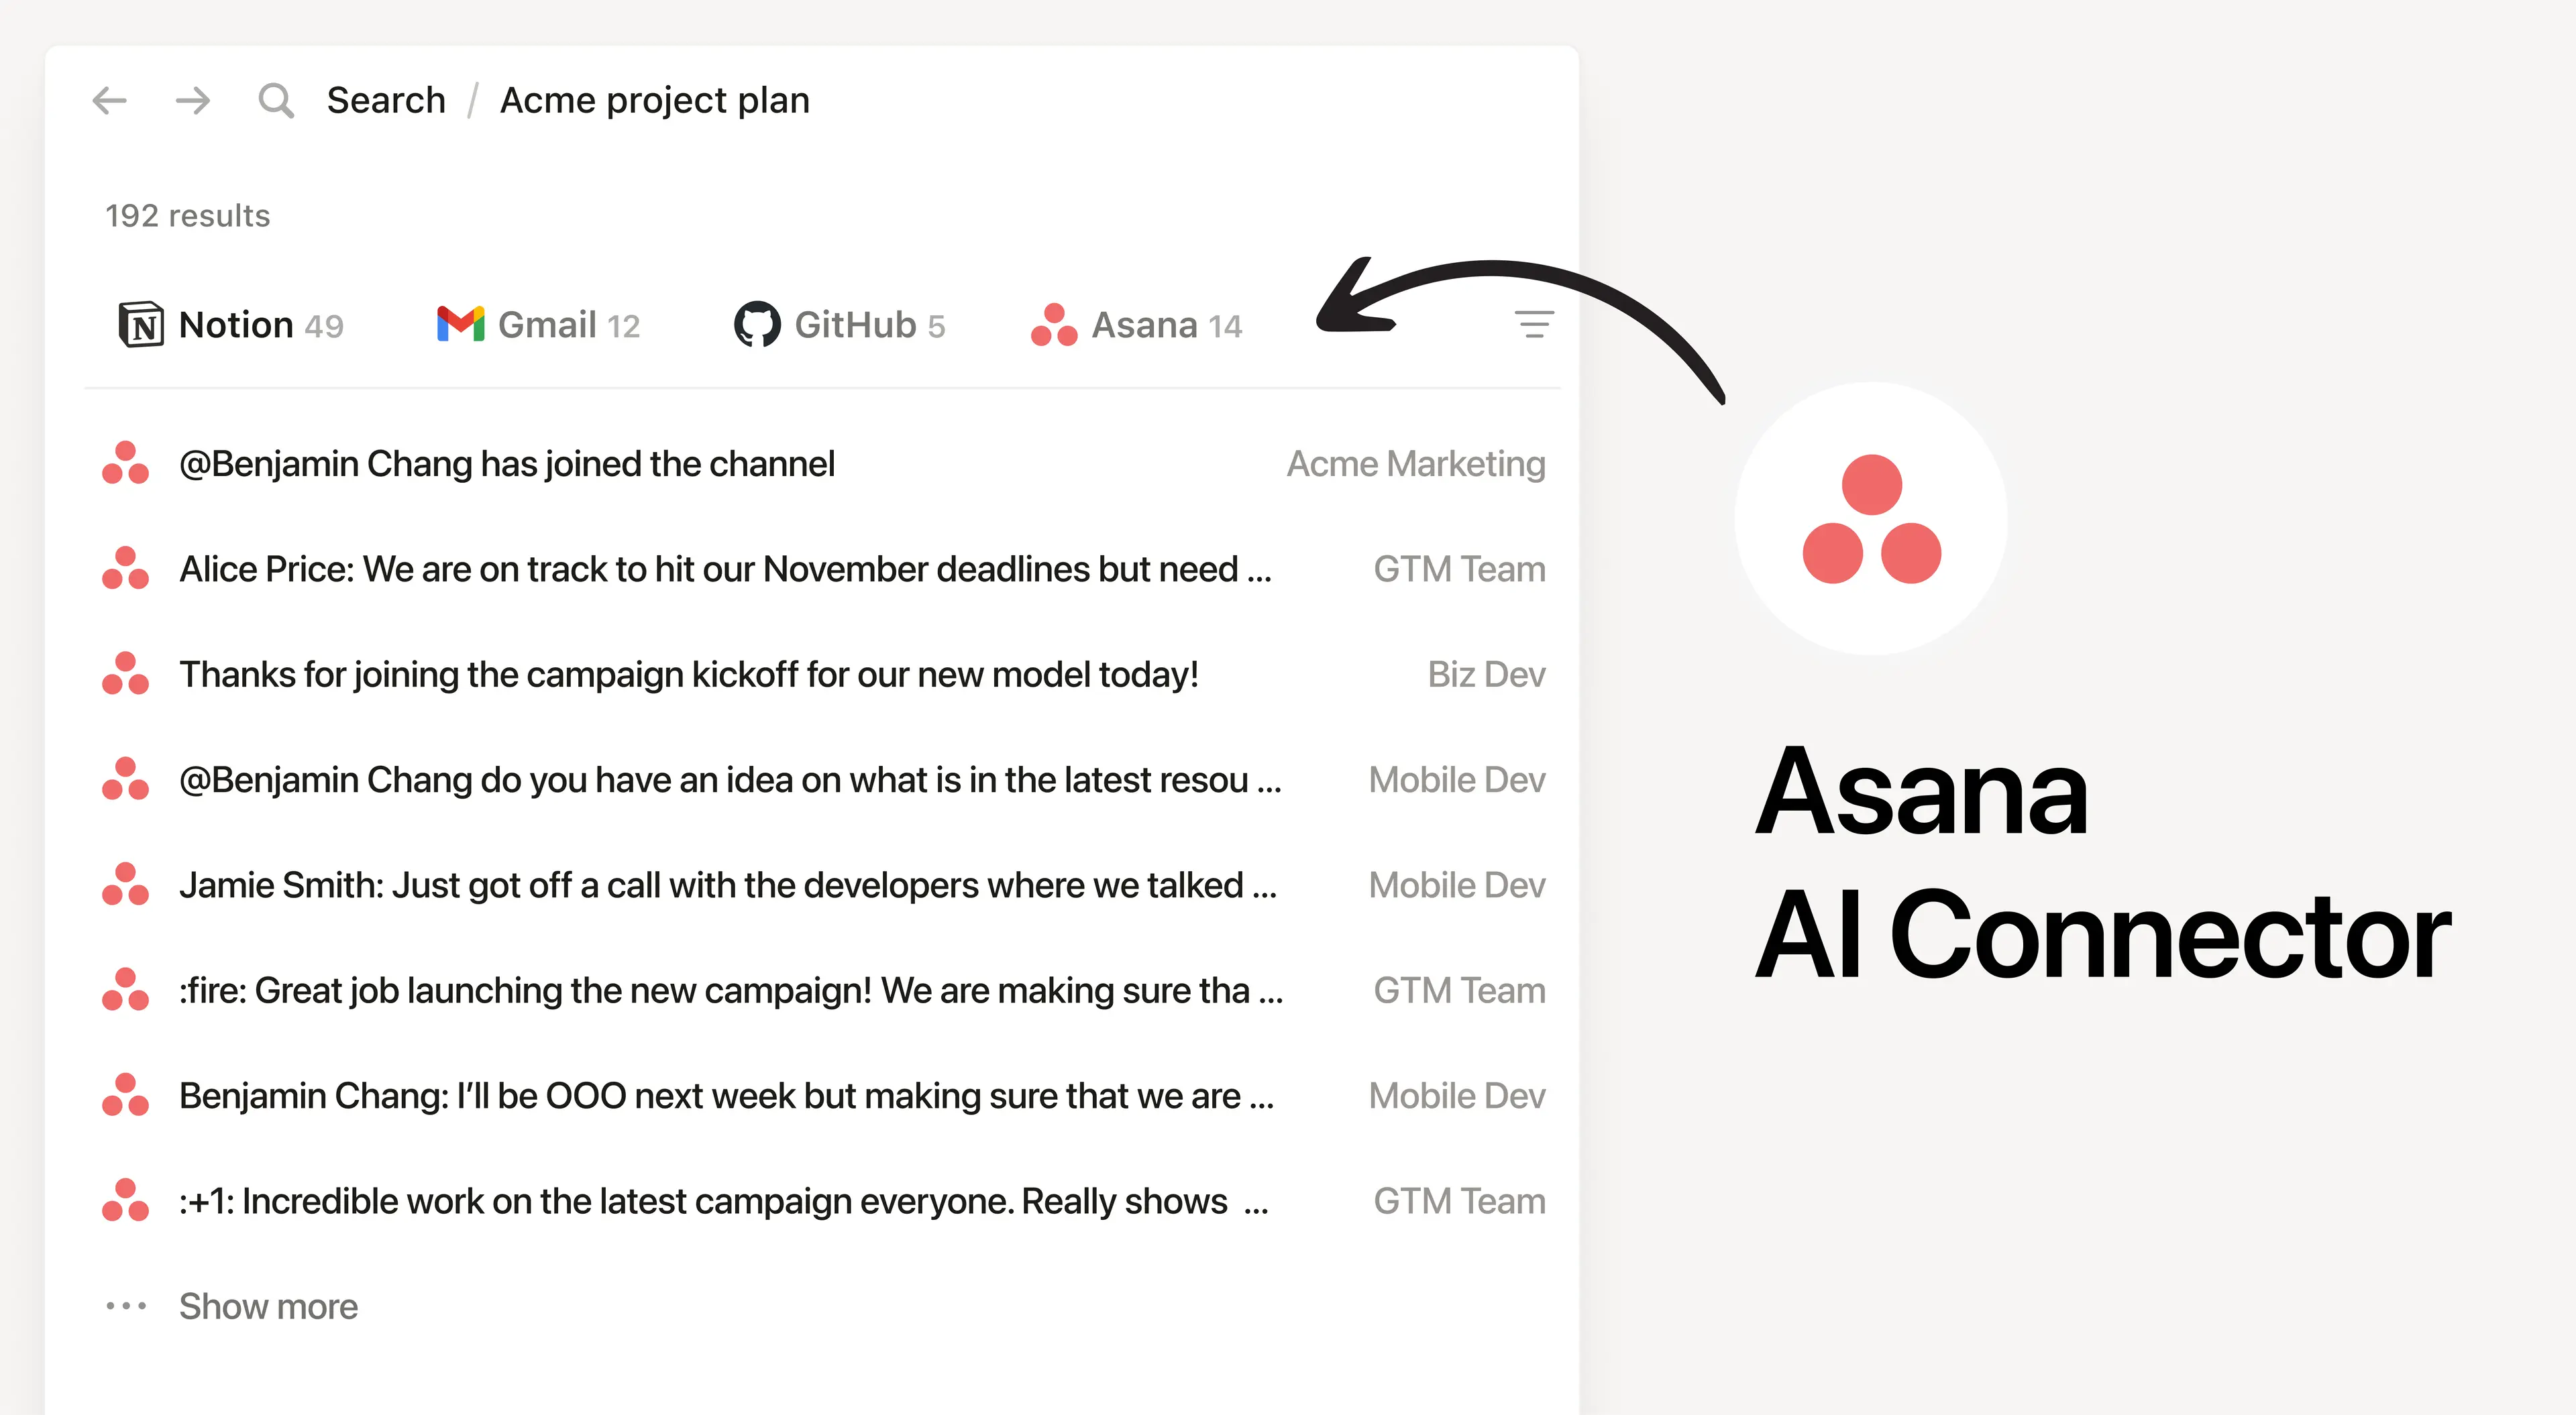This screenshot has width=2576, height=1415.
Task: Go back using the left arrow
Action: pyautogui.click(x=110, y=100)
